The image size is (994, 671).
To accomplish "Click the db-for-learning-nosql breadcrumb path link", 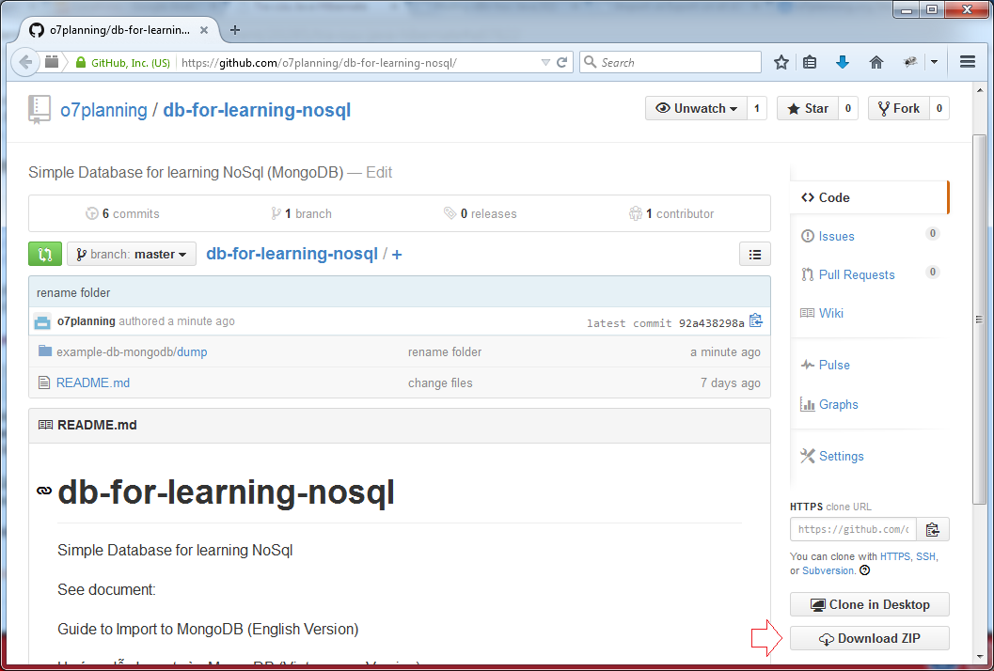I will (x=292, y=254).
